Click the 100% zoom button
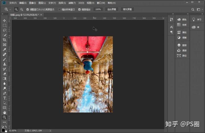The height and width of the screenshot is (133, 205). click(x=98, y=9)
